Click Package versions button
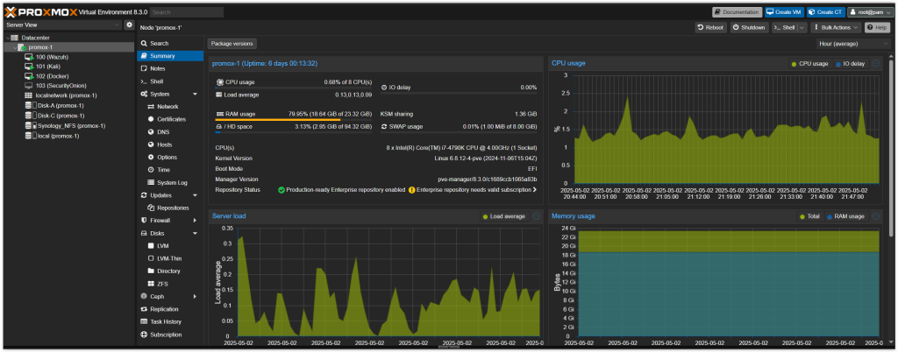This screenshot has height=352, width=898. click(232, 44)
